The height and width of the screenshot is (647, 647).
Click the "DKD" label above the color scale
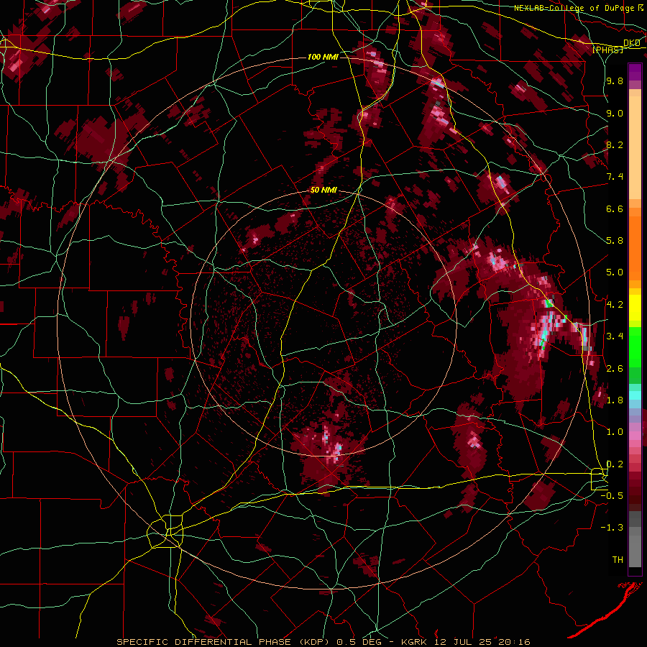point(632,43)
